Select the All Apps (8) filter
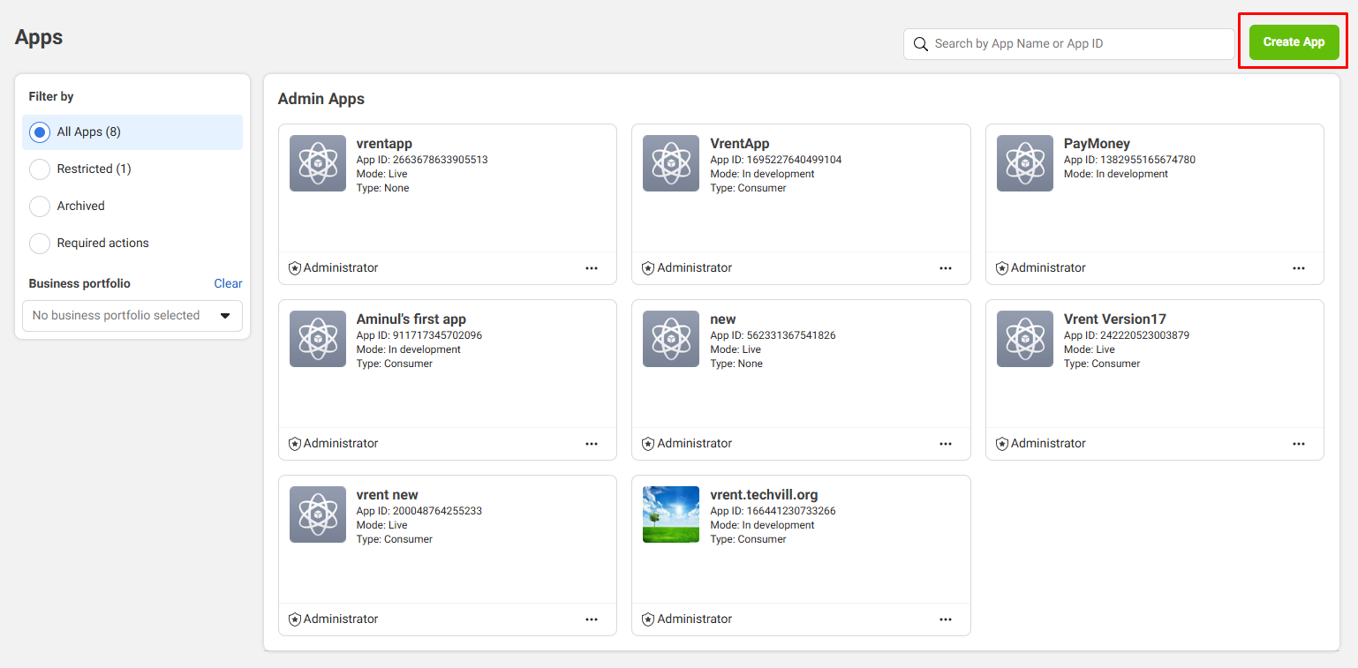This screenshot has width=1358, height=668. pos(40,132)
